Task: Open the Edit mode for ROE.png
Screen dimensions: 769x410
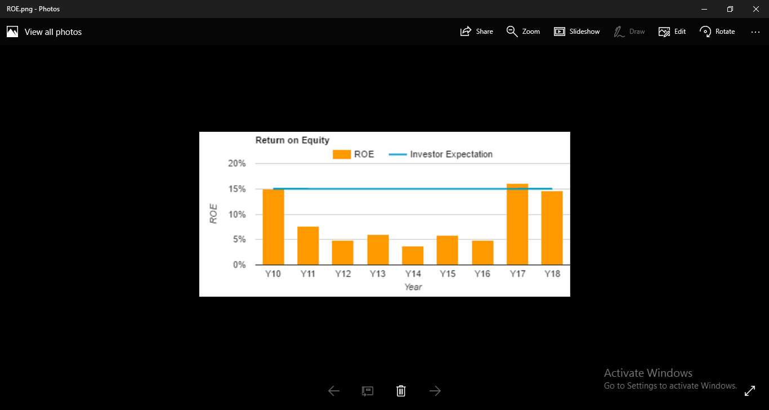Action: [672, 31]
